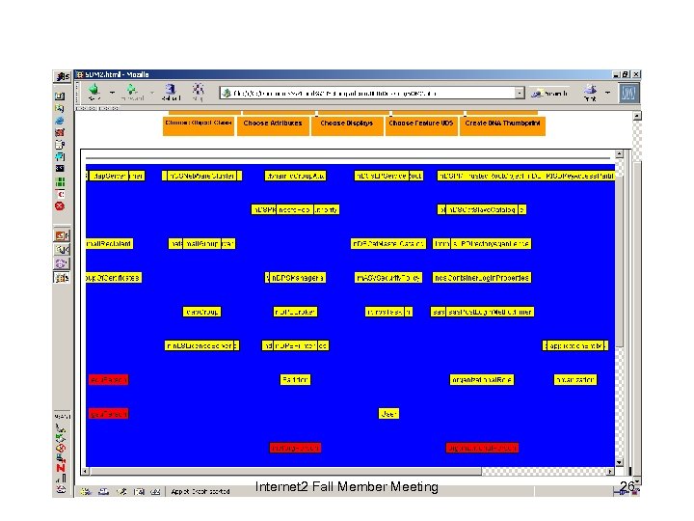Click the inner frame scroll-down arrow

pyautogui.click(x=619, y=462)
